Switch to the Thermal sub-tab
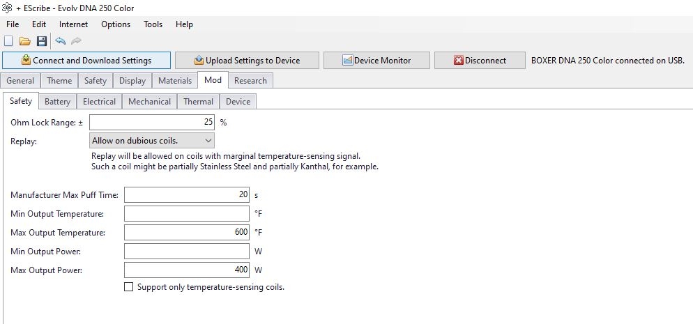The height and width of the screenshot is (324, 693). point(198,102)
